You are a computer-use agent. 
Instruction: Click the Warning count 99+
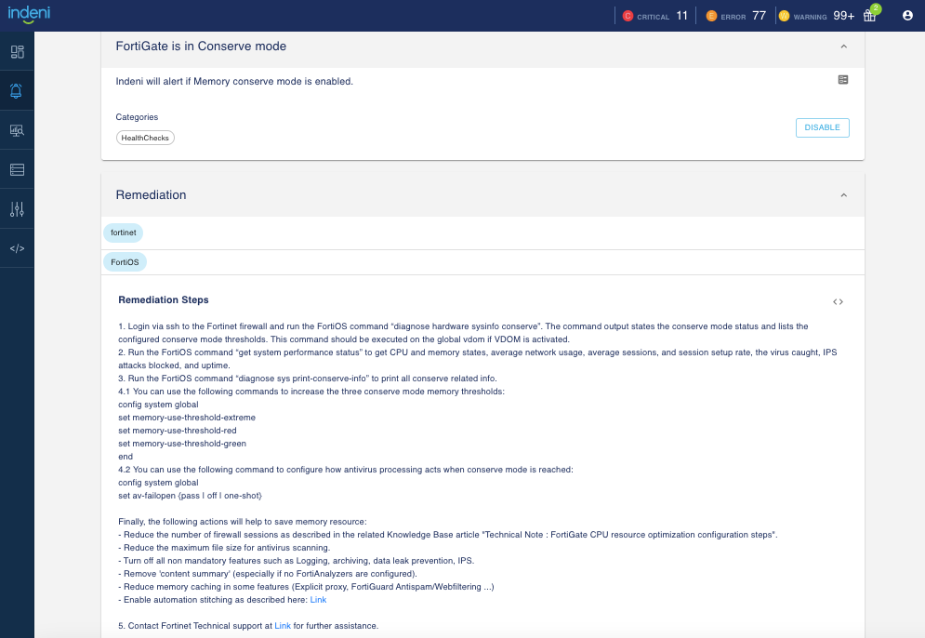point(843,16)
